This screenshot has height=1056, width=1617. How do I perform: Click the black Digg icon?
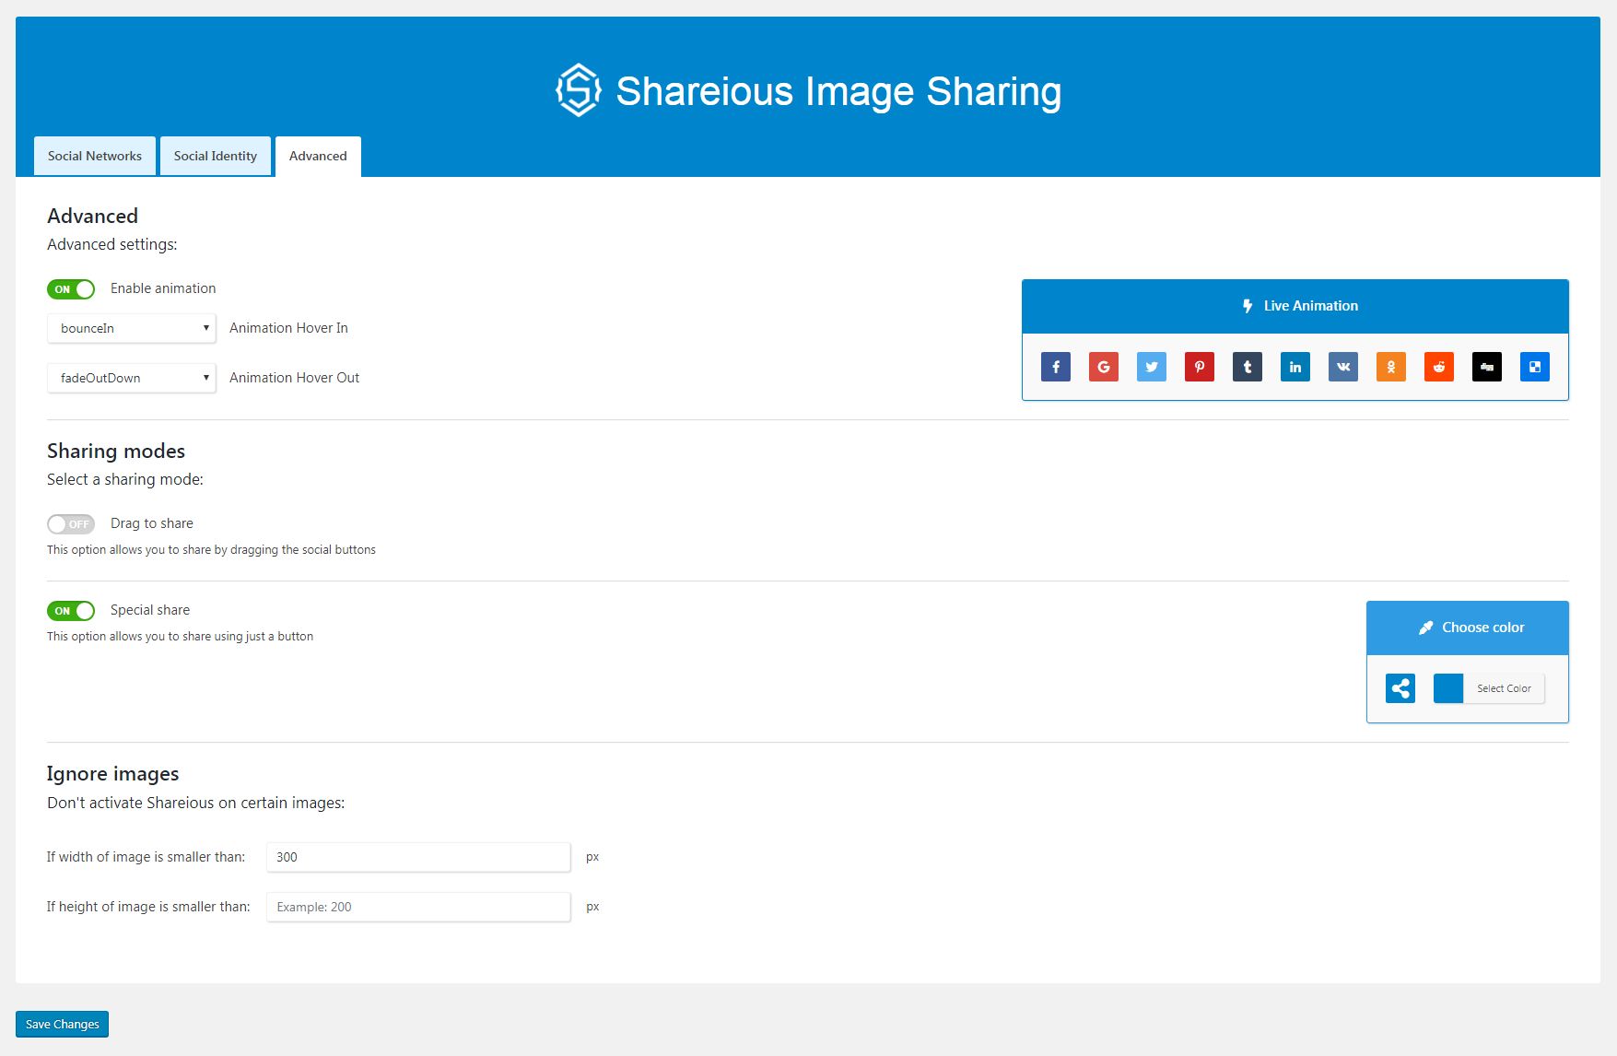[x=1487, y=367]
